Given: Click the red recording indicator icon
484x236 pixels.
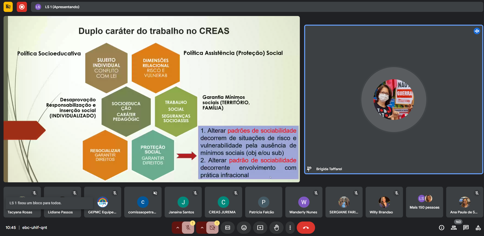Looking at the screenshot, I should (22, 7).
